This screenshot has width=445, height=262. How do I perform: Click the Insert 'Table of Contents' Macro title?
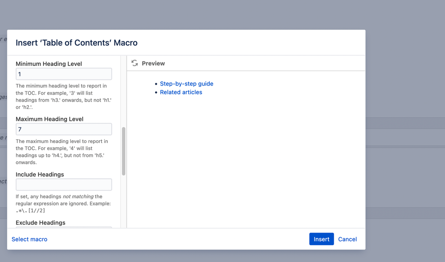[77, 43]
